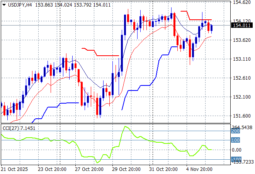This screenshot has width=255, height=174.
Task: Select the 31 Oct 20:00 time label
Action: coord(163,169)
